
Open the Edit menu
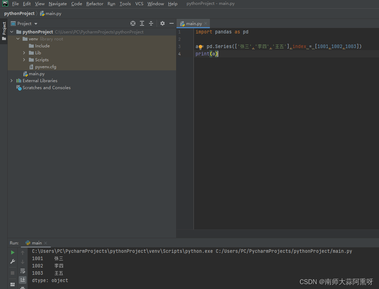click(26, 3)
